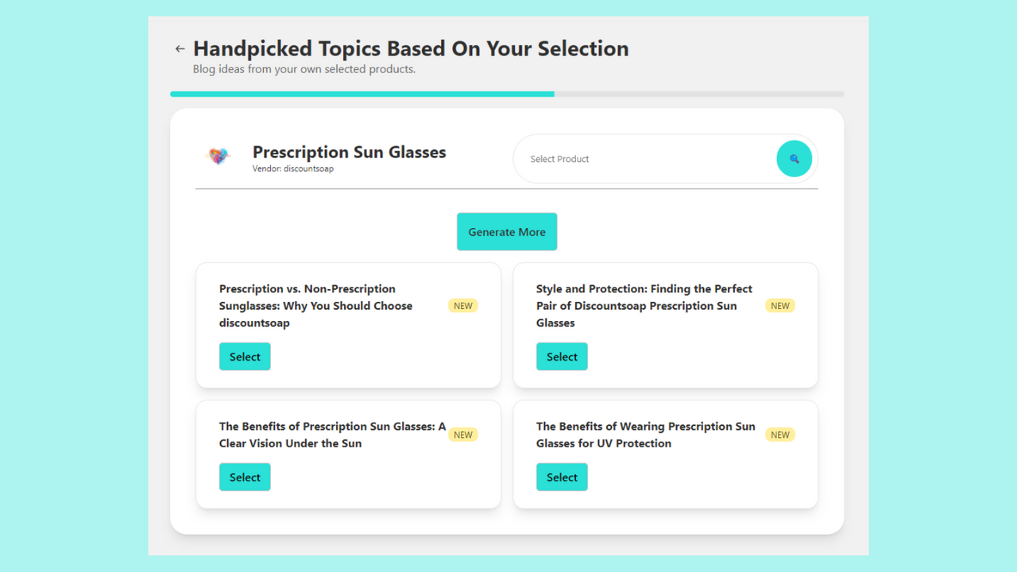Click the teal progress bar
The width and height of the screenshot is (1017, 572).
[x=362, y=94]
